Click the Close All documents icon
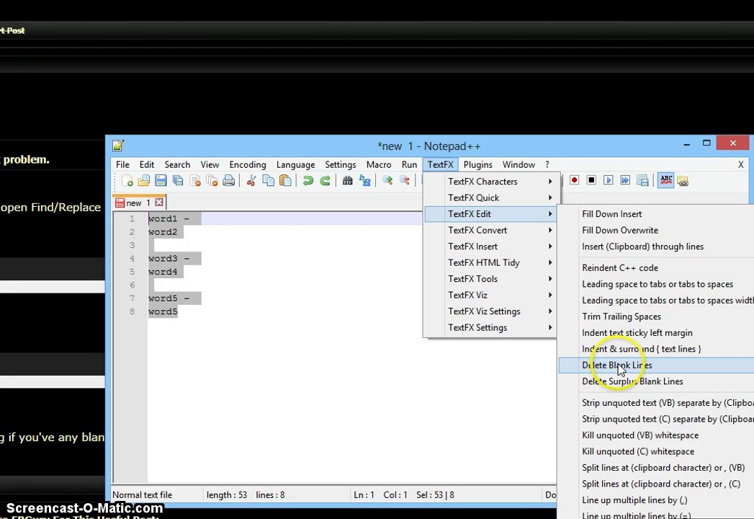 (212, 180)
